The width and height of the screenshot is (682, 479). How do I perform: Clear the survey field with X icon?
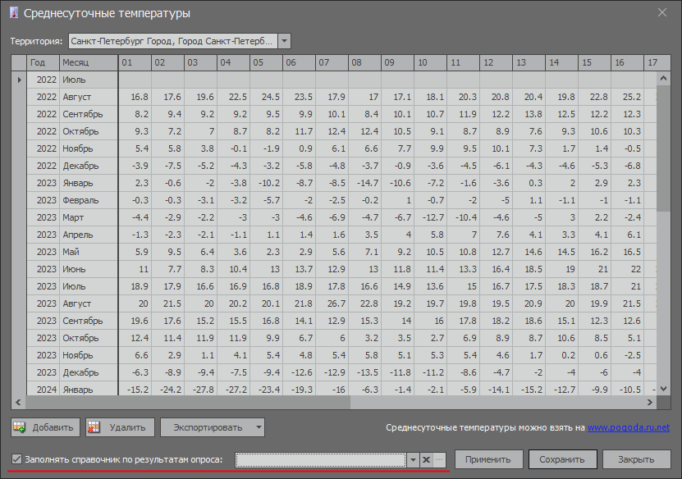(426, 460)
